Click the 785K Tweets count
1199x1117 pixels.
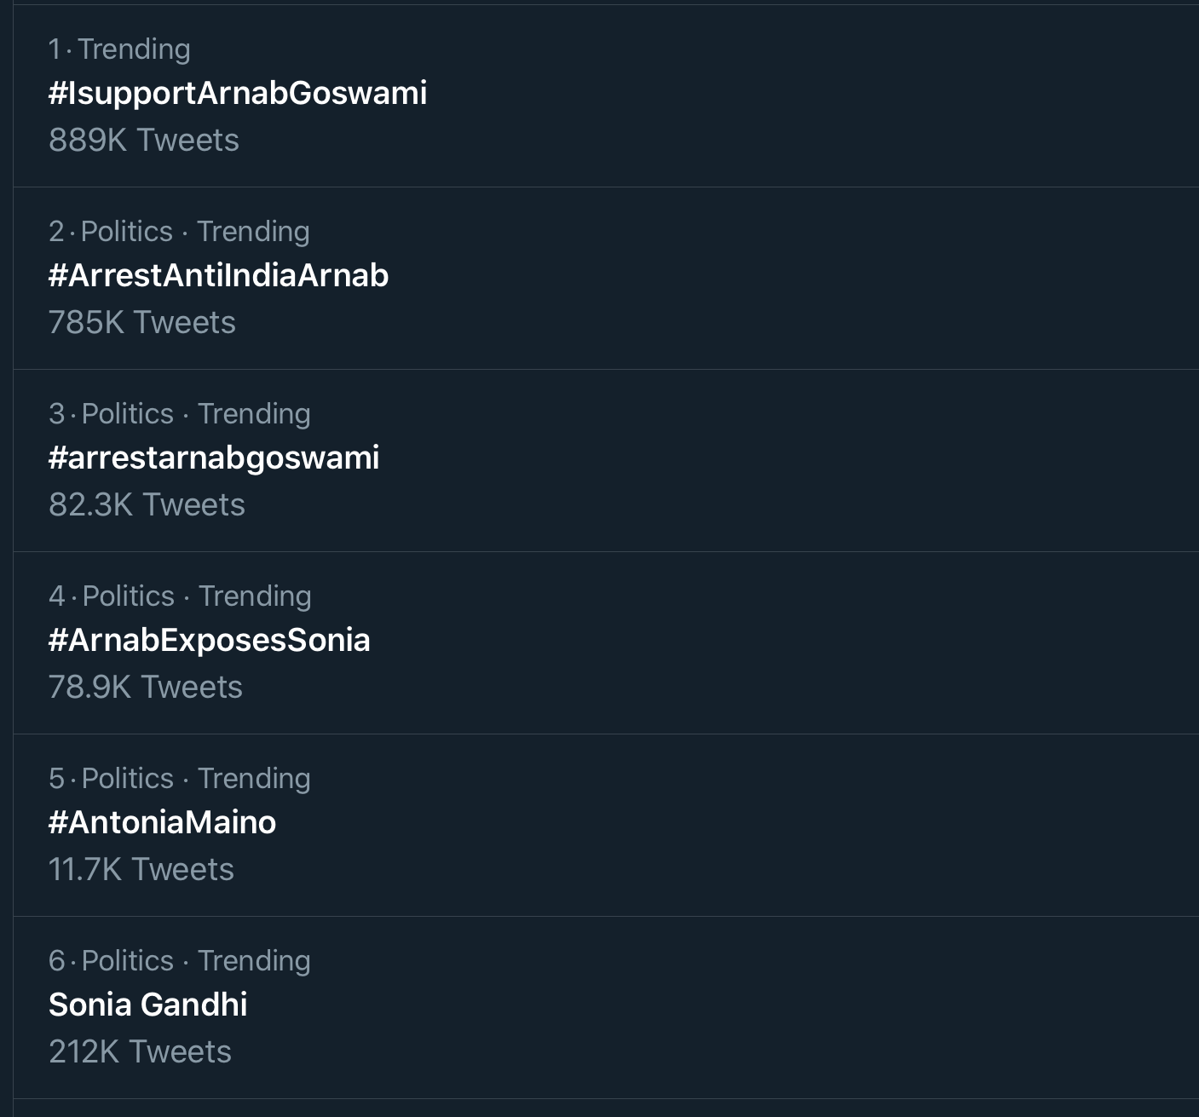coord(142,323)
